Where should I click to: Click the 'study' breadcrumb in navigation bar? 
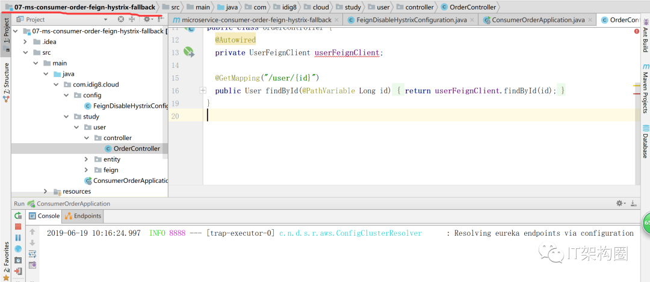pyautogui.click(x=348, y=7)
